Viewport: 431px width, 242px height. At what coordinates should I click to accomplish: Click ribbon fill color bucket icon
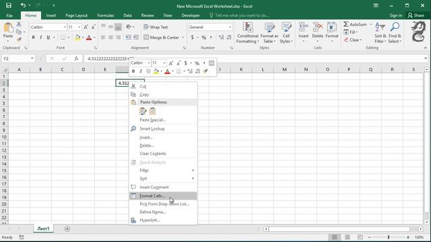click(x=77, y=38)
